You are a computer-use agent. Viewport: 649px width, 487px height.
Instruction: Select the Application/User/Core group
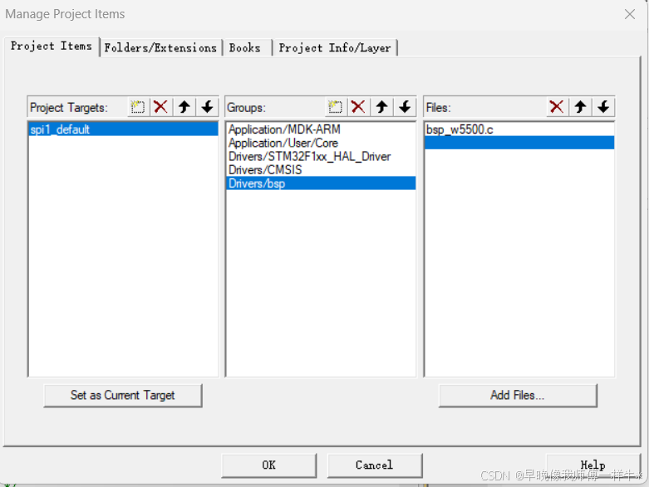click(322, 143)
